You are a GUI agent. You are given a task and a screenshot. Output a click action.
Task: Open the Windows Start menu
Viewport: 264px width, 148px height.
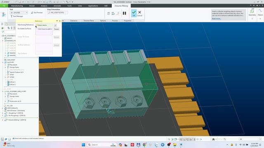pos(83,145)
